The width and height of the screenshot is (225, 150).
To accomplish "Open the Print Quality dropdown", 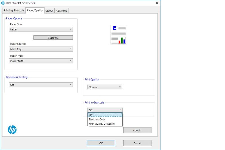I will click(105, 87).
